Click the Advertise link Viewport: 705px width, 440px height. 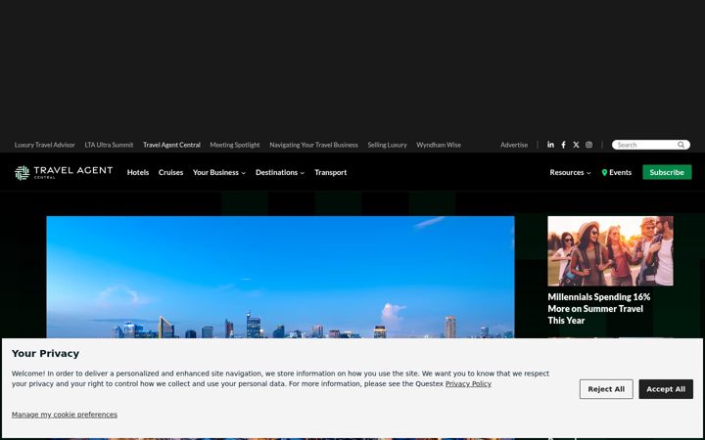pyautogui.click(x=514, y=145)
